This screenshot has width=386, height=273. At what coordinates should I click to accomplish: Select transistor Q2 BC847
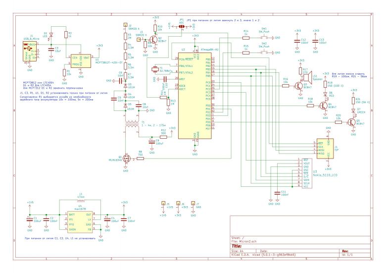pos(154,39)
